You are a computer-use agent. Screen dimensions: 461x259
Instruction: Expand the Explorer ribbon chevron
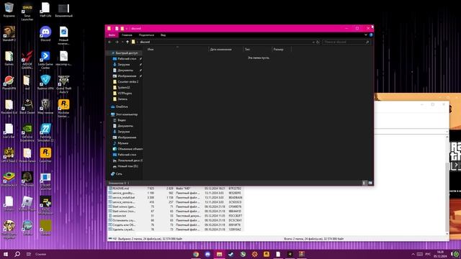click(x=366, y=35)
